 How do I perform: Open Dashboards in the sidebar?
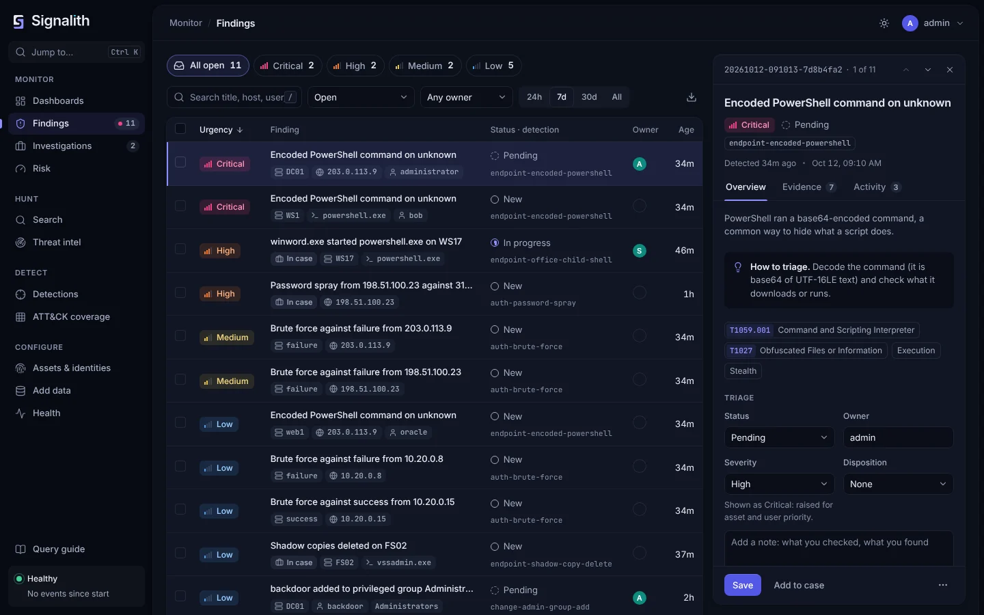77,100
